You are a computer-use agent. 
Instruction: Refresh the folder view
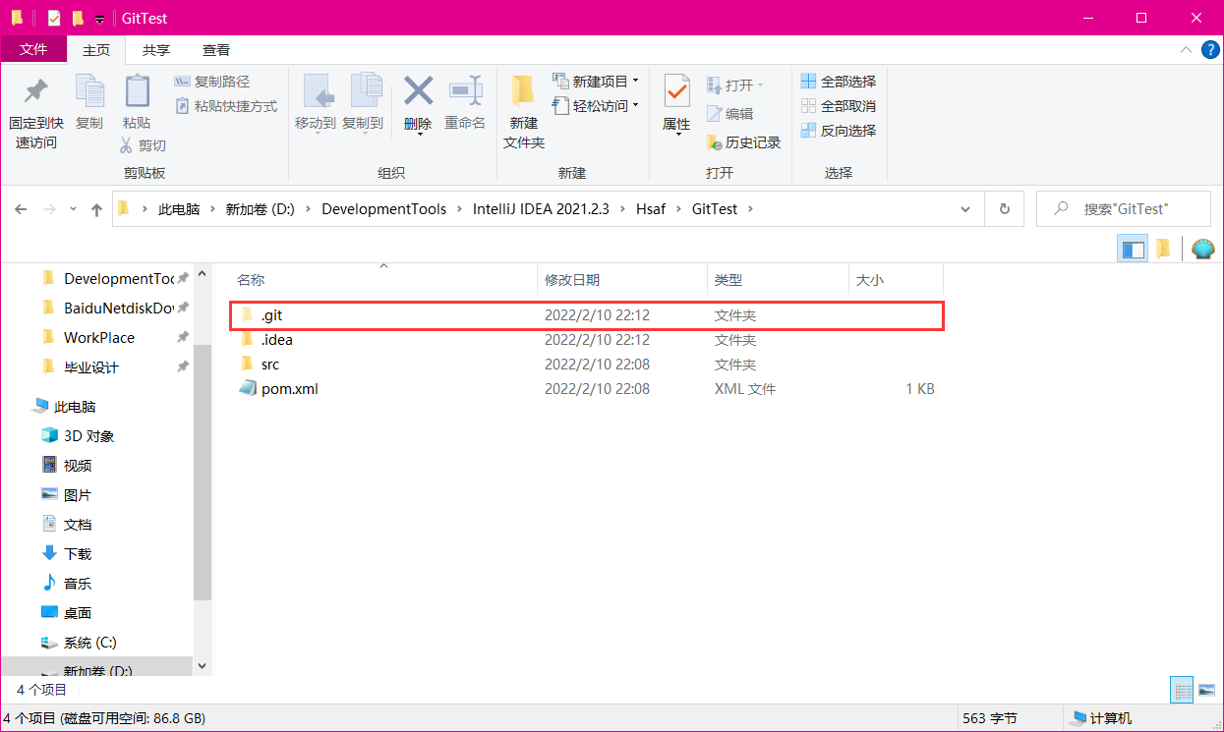1004,209
